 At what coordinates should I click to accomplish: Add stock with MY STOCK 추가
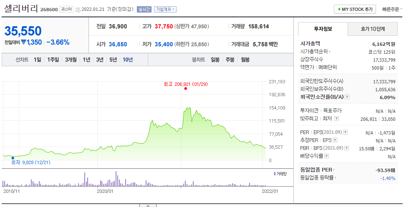pyautogui.click(x=355, y=9)
